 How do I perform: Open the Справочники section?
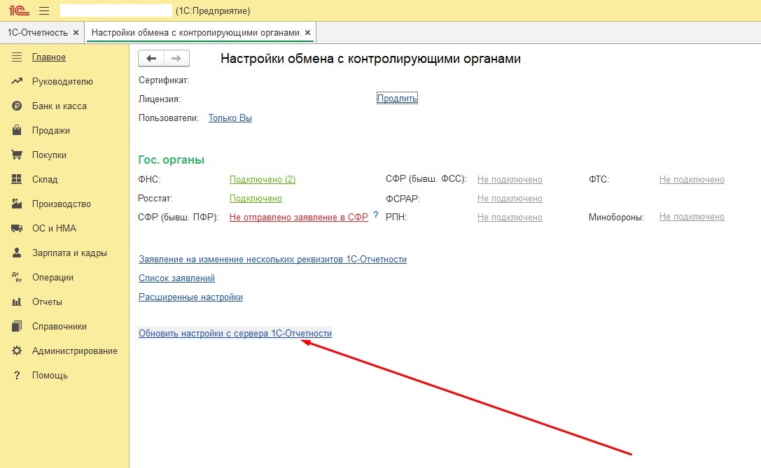click(60, 327)
